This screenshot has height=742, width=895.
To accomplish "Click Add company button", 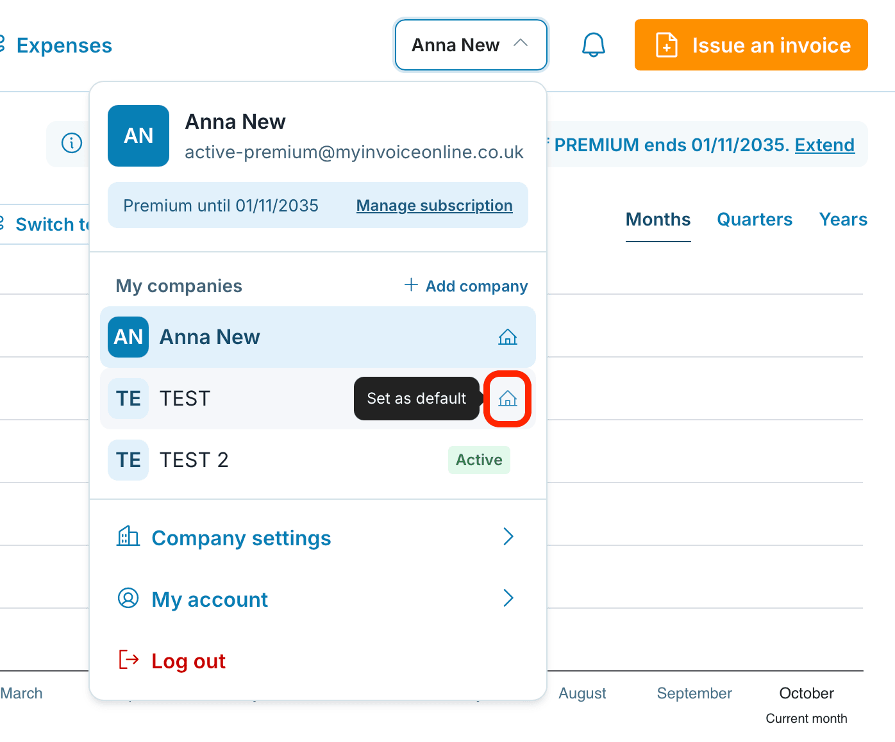I will 466,286.
